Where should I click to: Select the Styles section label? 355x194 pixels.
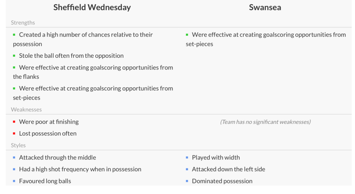point(19,145)
